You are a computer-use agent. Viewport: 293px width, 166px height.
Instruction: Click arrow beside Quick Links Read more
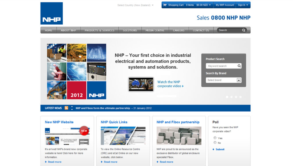(102, 162)
